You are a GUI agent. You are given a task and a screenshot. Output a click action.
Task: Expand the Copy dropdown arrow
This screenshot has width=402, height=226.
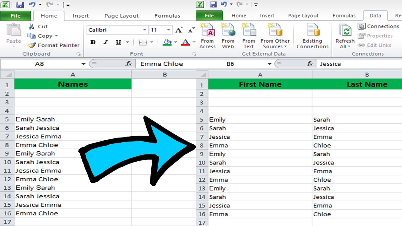tap(56, 36)
